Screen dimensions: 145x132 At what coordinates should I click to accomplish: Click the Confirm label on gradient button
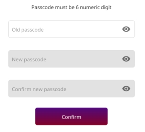coord(71,117)
